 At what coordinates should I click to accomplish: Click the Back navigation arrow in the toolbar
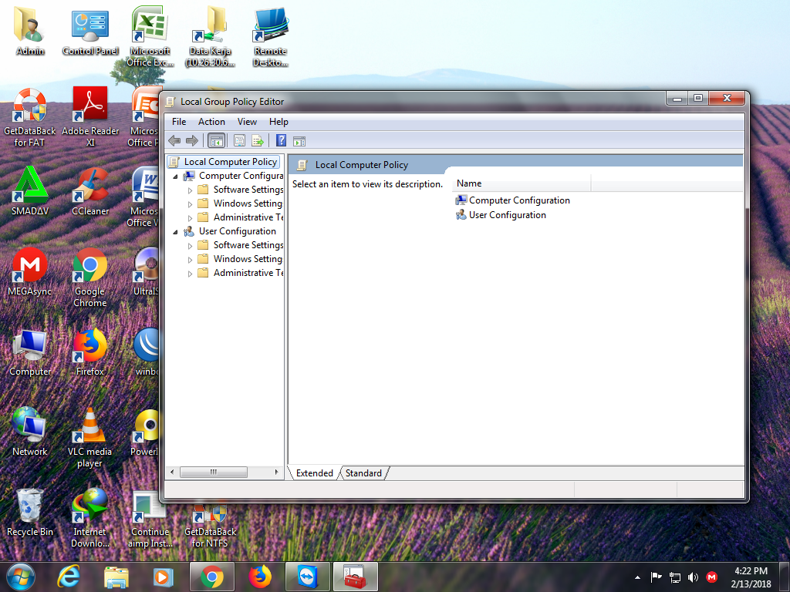coord(174,140)
